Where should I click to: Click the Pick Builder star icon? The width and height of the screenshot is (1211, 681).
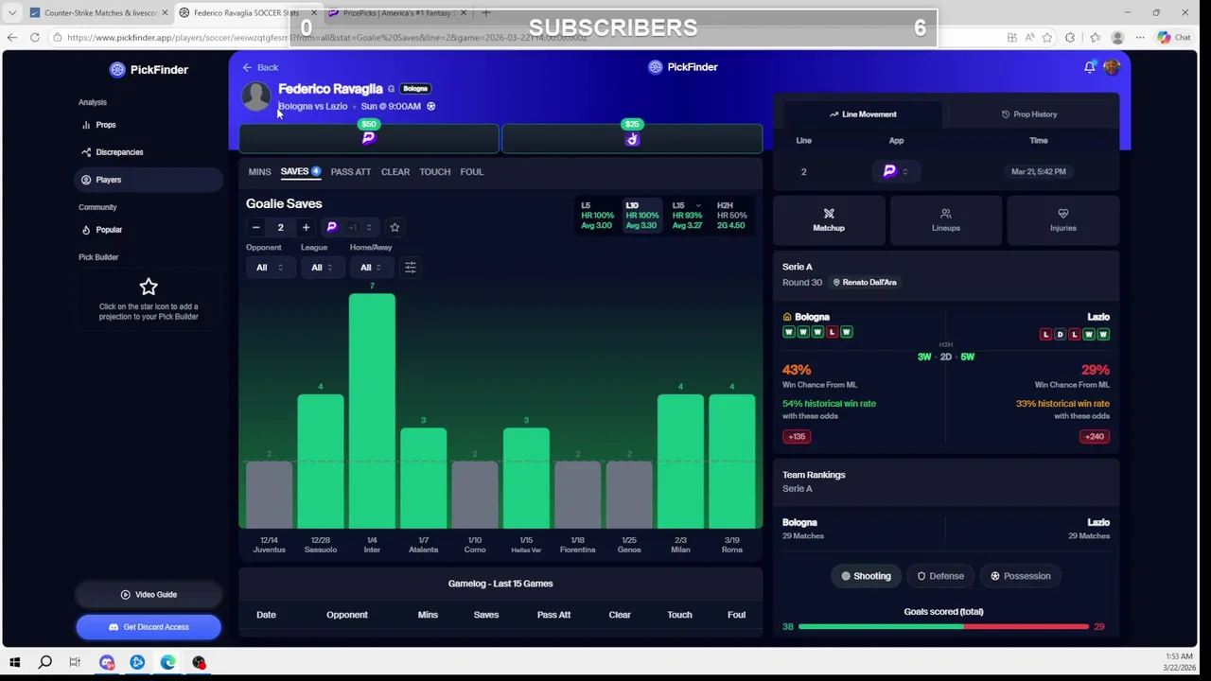(x=149, y=287)
